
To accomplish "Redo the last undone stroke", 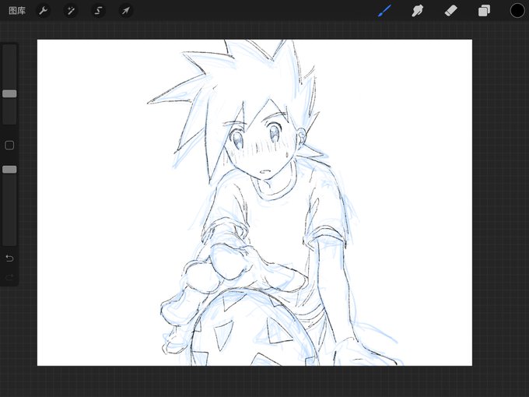I will [x=9, y=277].
